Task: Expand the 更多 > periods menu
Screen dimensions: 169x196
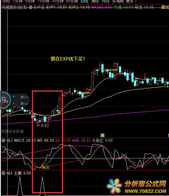Action: point(131,1)
